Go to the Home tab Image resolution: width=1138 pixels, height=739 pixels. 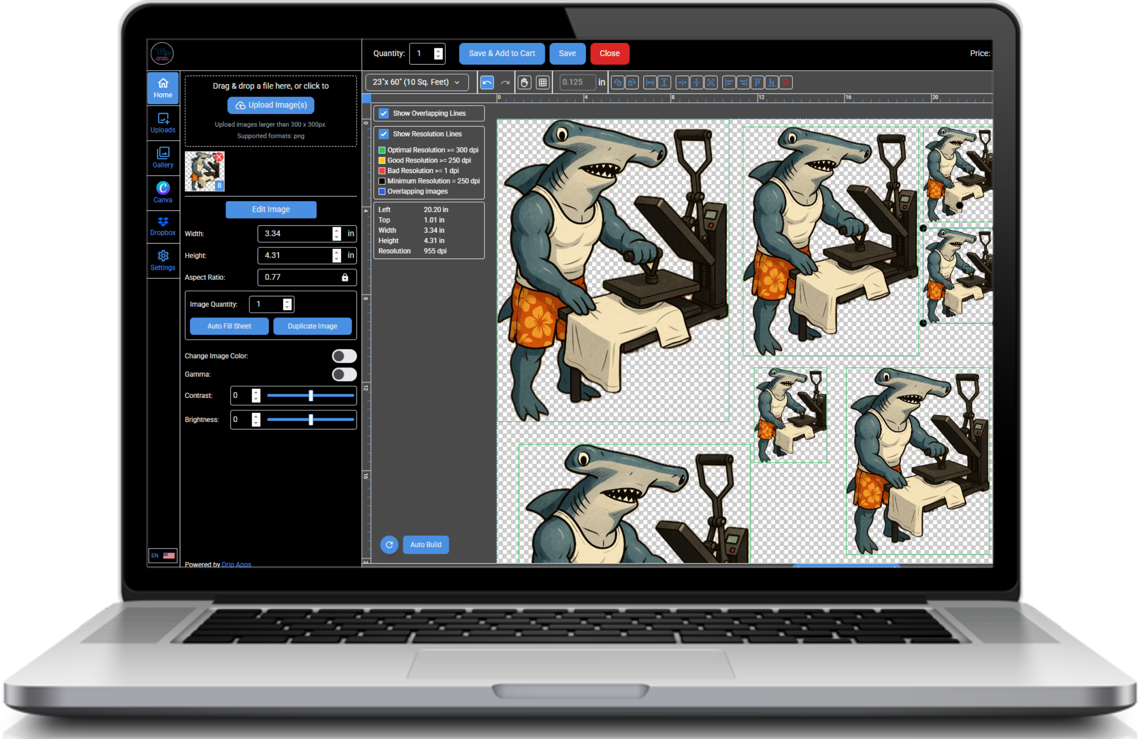point(163,87)
